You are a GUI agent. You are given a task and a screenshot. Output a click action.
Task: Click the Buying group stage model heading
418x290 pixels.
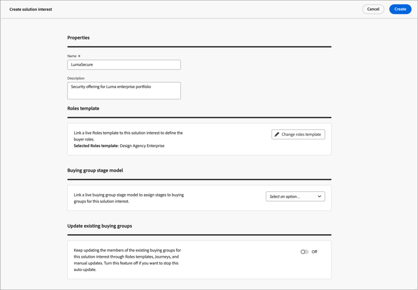[95, 170]
